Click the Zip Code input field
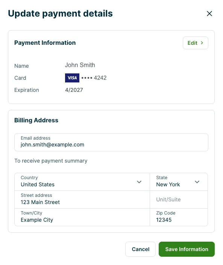 pyautogui.click(x=179, y=217)
